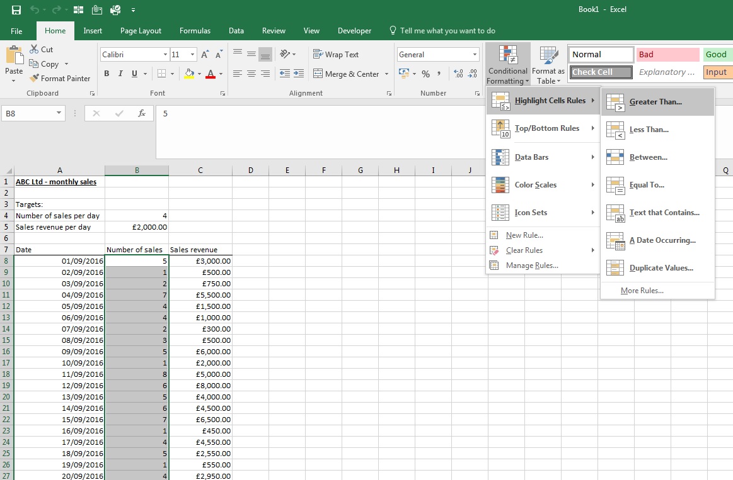Open More Rules... at submenu bottom
The image size is (733, 480).
point(642,291)
